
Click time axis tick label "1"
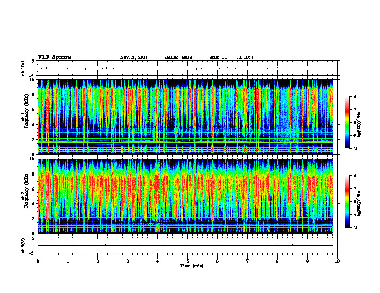tap(68, 261)
